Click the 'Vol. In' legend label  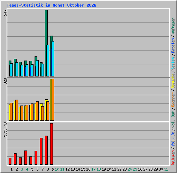coord(173,139)
